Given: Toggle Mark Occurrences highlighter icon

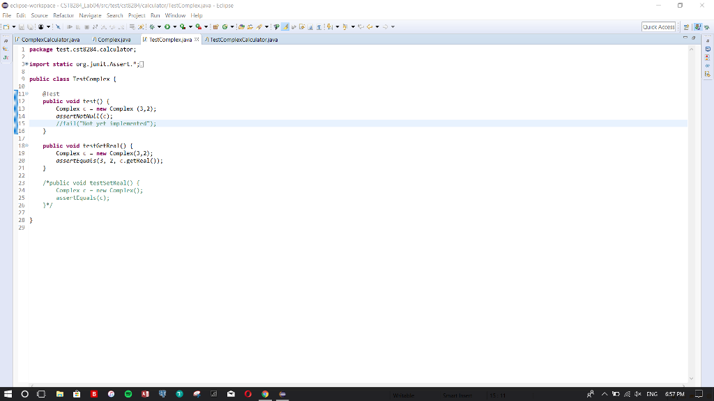Looking at the screenshot, I should [x=285, y=27].
